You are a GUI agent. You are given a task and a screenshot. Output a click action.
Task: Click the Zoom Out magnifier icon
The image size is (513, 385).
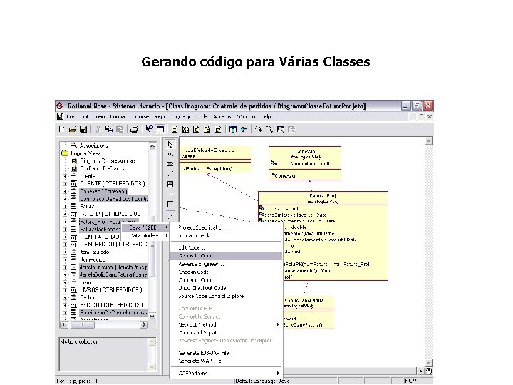(269, 130)
